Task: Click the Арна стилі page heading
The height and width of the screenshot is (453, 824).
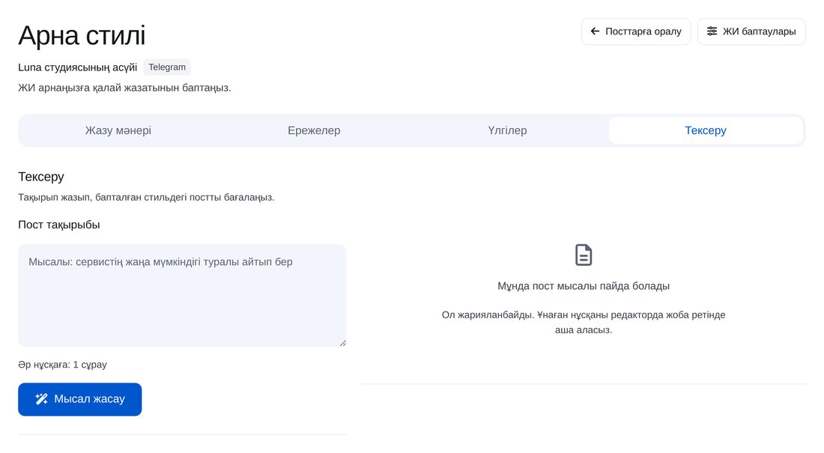Action: coord(82,36)
